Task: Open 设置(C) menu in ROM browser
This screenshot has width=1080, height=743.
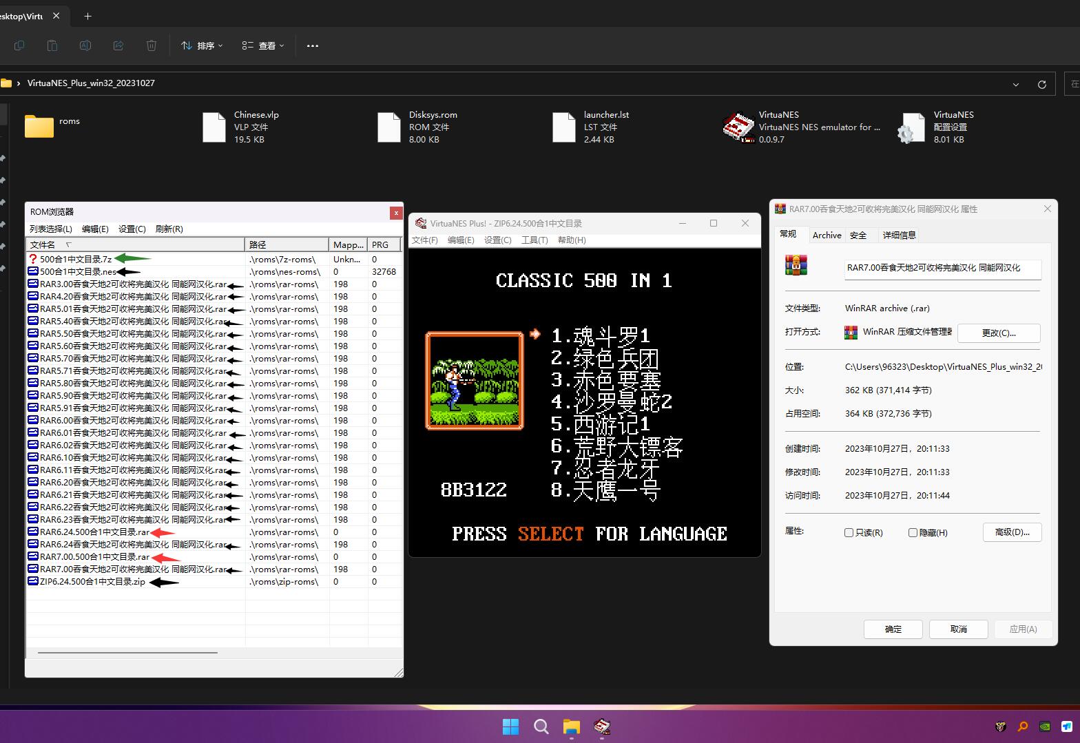Action: click(x=132, y=229)
